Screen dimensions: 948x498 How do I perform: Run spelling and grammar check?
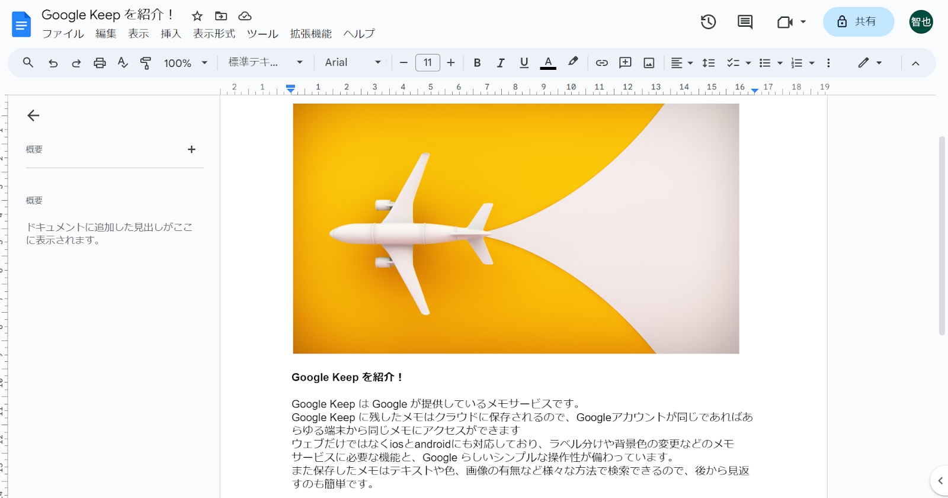(x=123, y=63)
